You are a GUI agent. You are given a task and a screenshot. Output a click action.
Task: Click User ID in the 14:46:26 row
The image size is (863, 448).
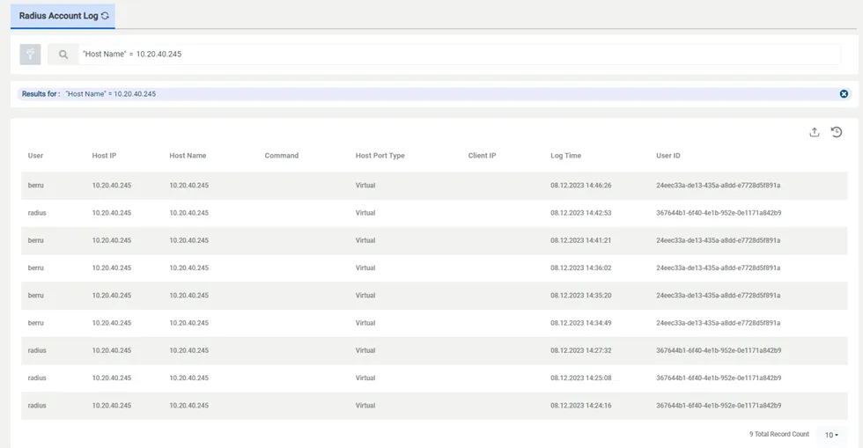tap(719, 186)
